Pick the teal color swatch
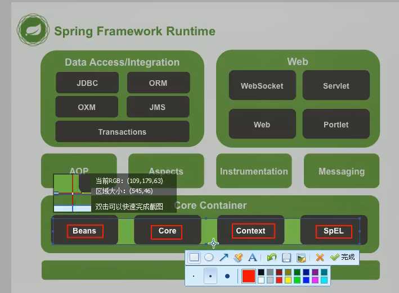The width and height of the screenshot is (399, 293). point(324,272)
